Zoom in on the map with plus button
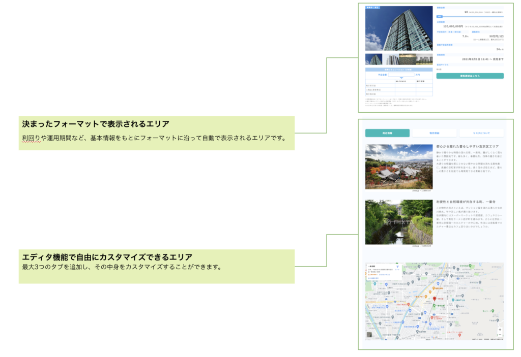 [x=500, y=329]
